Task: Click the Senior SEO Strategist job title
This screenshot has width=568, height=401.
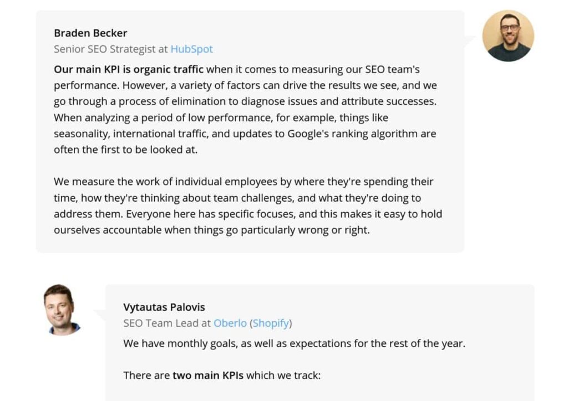Action: point(105,49)
